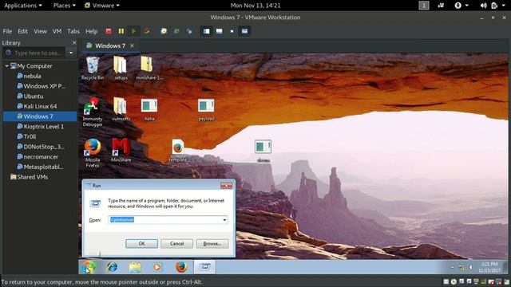Screen dimensions: 511x287
Task: Click the last console view icon in toolbar
Action: coord(244,31)
